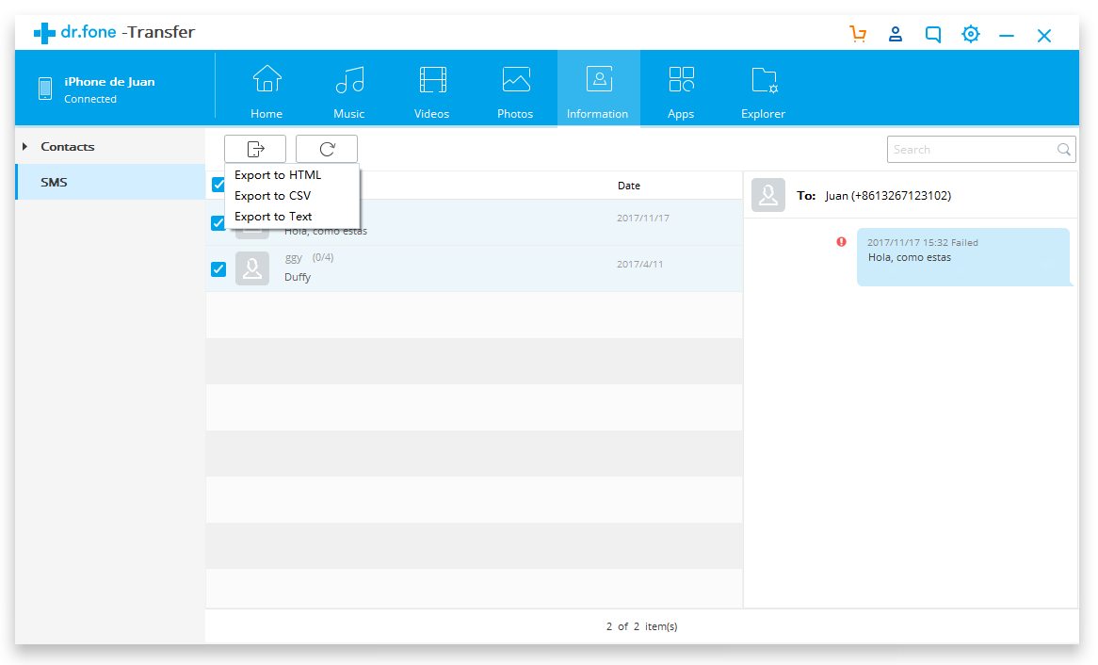
Task: Click the recipient avatar in message pane
Action: pyautogui.click(x=768, y=195)
